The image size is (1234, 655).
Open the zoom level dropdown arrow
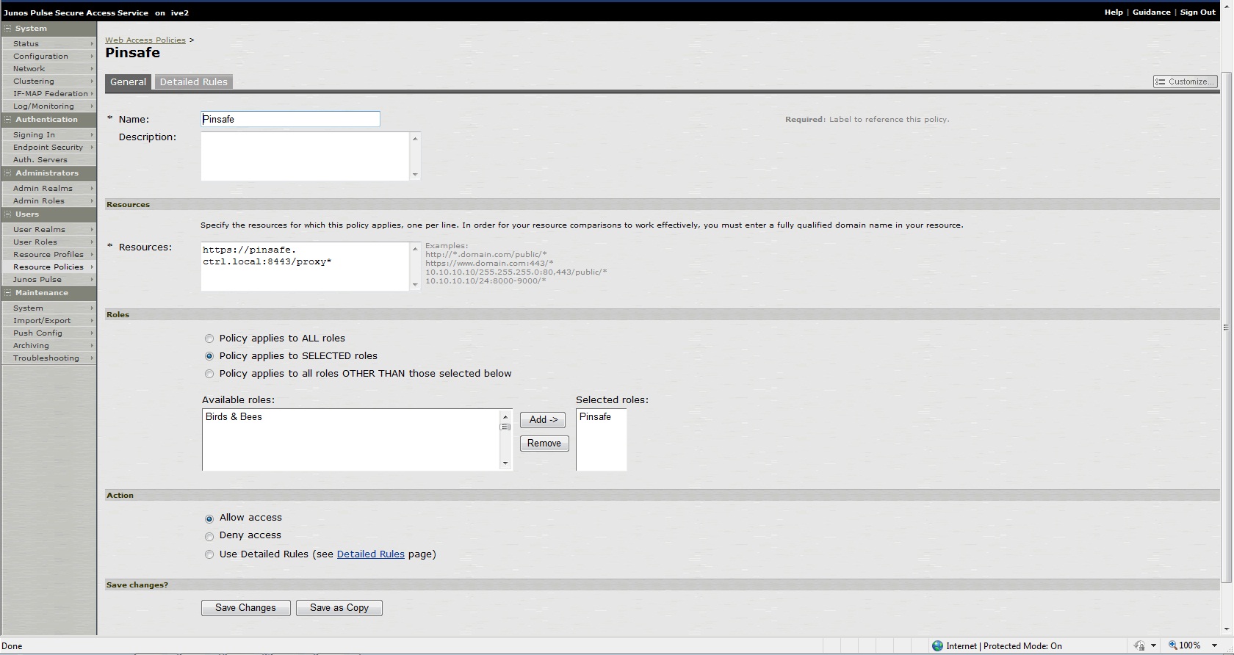[1214, 646]
